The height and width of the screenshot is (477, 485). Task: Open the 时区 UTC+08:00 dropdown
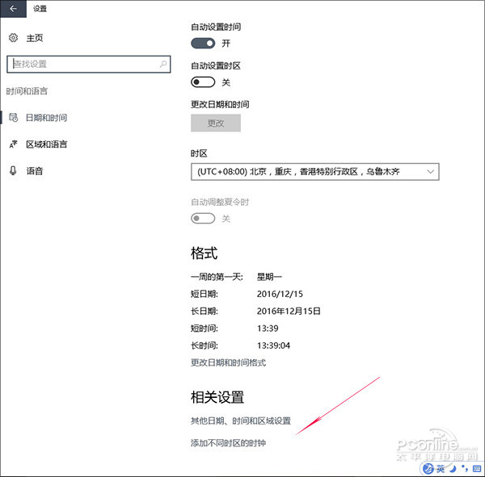315,171
